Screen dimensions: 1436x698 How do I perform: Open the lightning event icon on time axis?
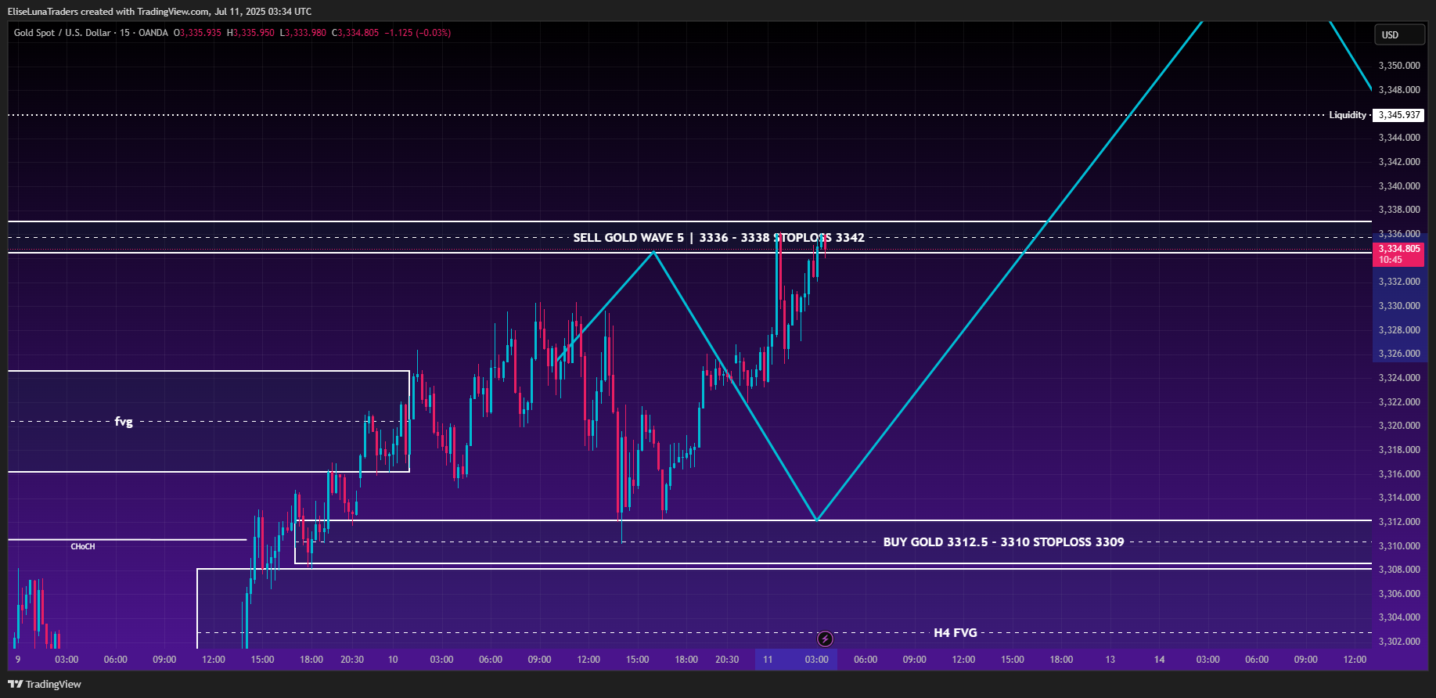point(825,639)
